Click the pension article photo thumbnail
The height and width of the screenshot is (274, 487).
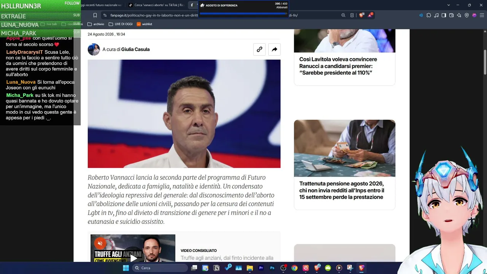pyautogui.click(x=345, y=148)
